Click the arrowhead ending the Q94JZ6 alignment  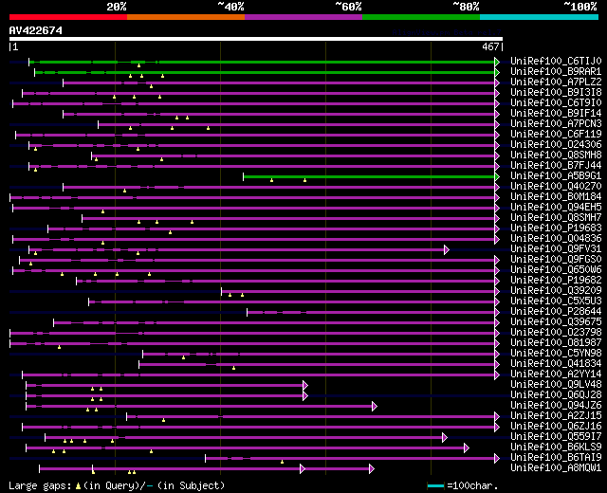pyautogui.click(x=374, y=407)
